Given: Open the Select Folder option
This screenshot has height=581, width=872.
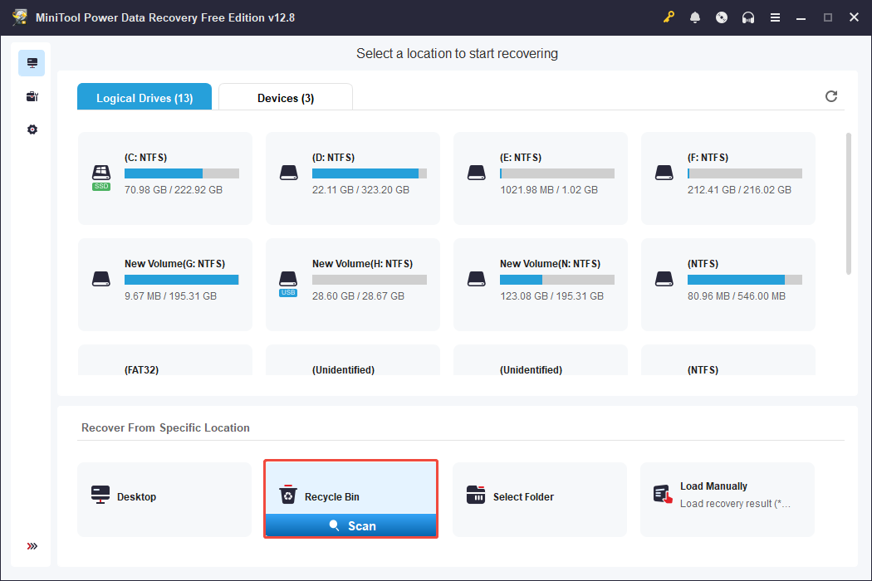Looking at the screenshot, I should coord(539,498).
